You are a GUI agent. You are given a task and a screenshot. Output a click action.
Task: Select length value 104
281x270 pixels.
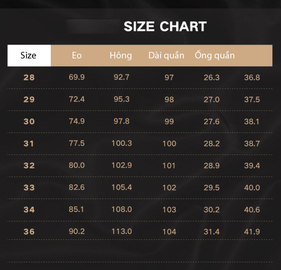tap(169, 232)
